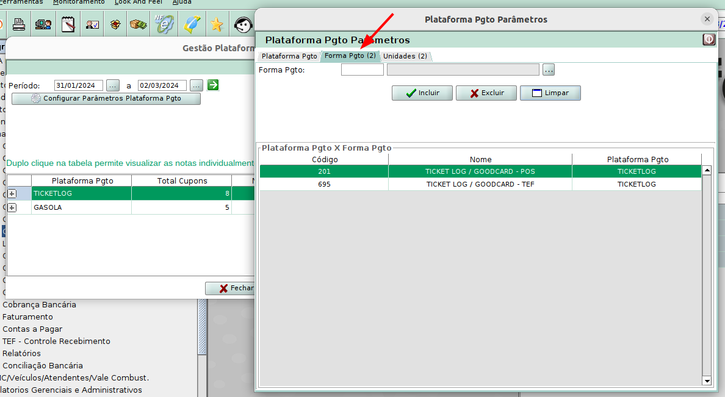Switch to the Plataforma Pgto tab
Screen dimensions: 725x397
tap(289, 56)
